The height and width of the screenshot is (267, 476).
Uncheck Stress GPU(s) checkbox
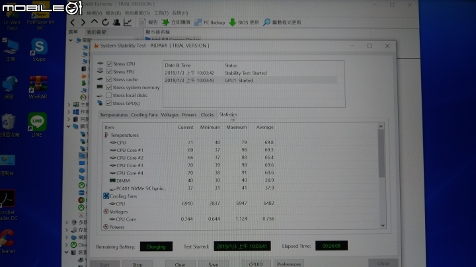(x=108, y=103)
